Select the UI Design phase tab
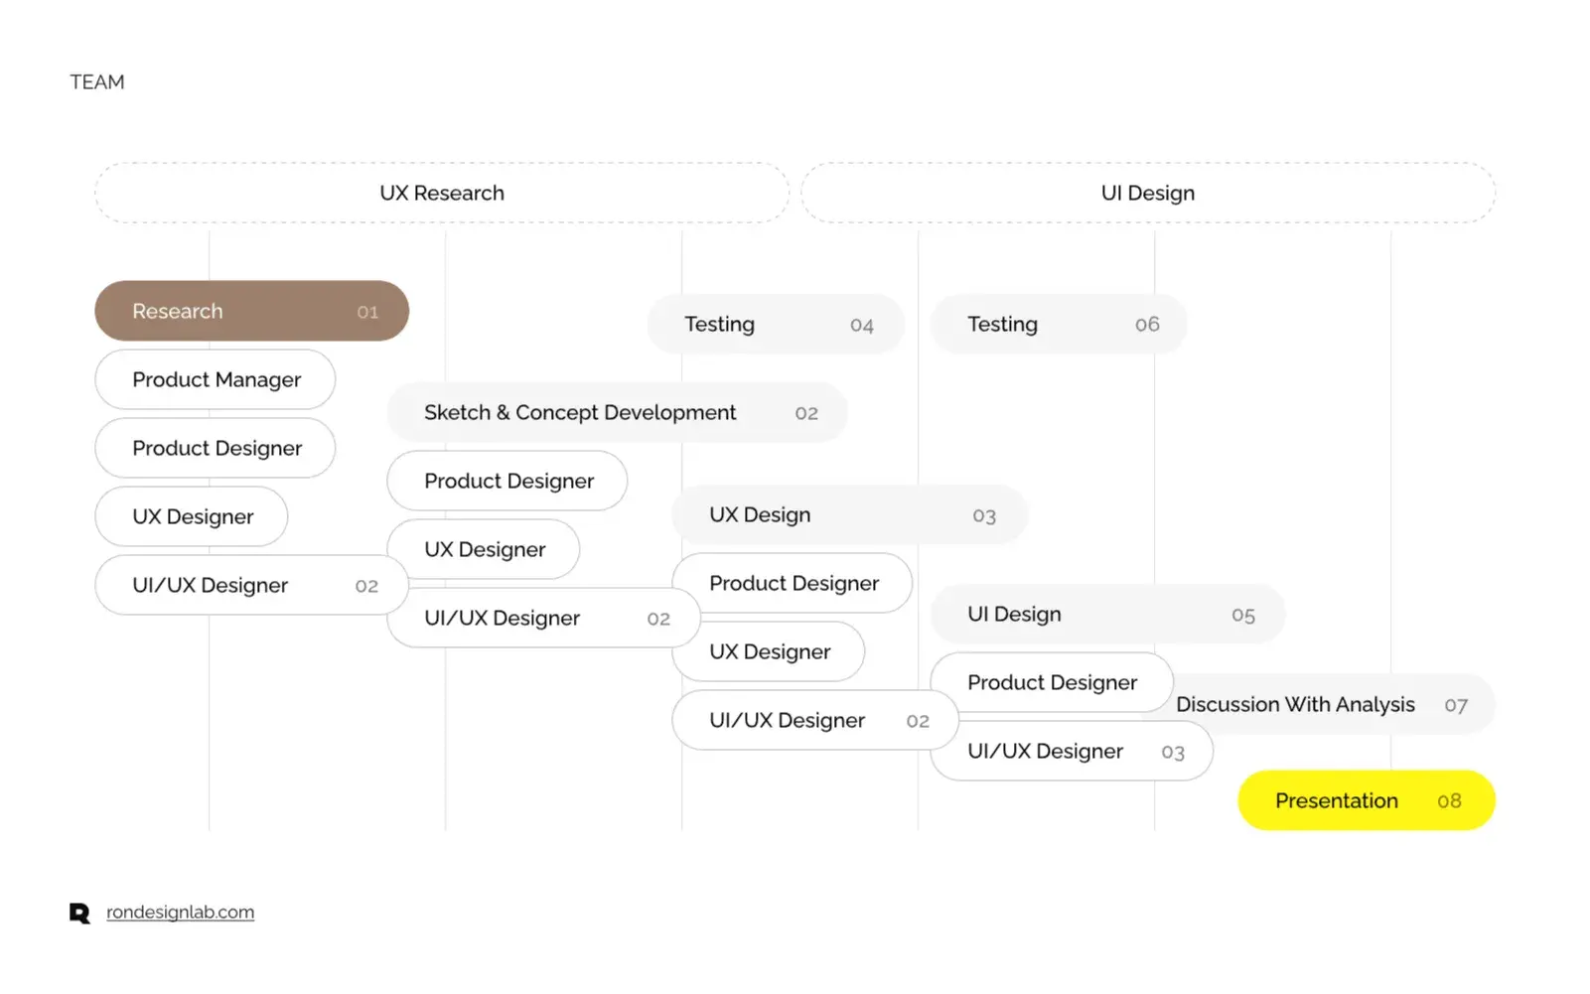The image size is (1590, 994). 1148,193
